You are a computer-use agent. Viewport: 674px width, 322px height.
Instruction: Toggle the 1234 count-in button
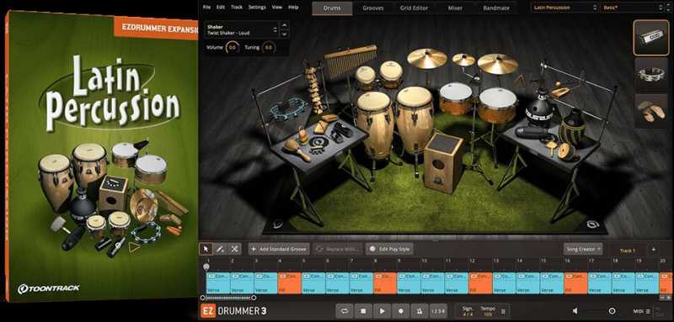pyautogui.click(x=438, y=310)
